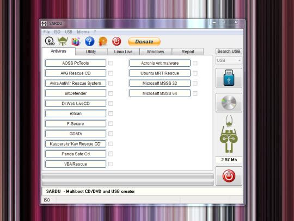Tick the AVG Rescue CD checkbox
Image resolution: width=294 pixels, height=221 pixels.
pyautogui.click(x=111, y=73)
